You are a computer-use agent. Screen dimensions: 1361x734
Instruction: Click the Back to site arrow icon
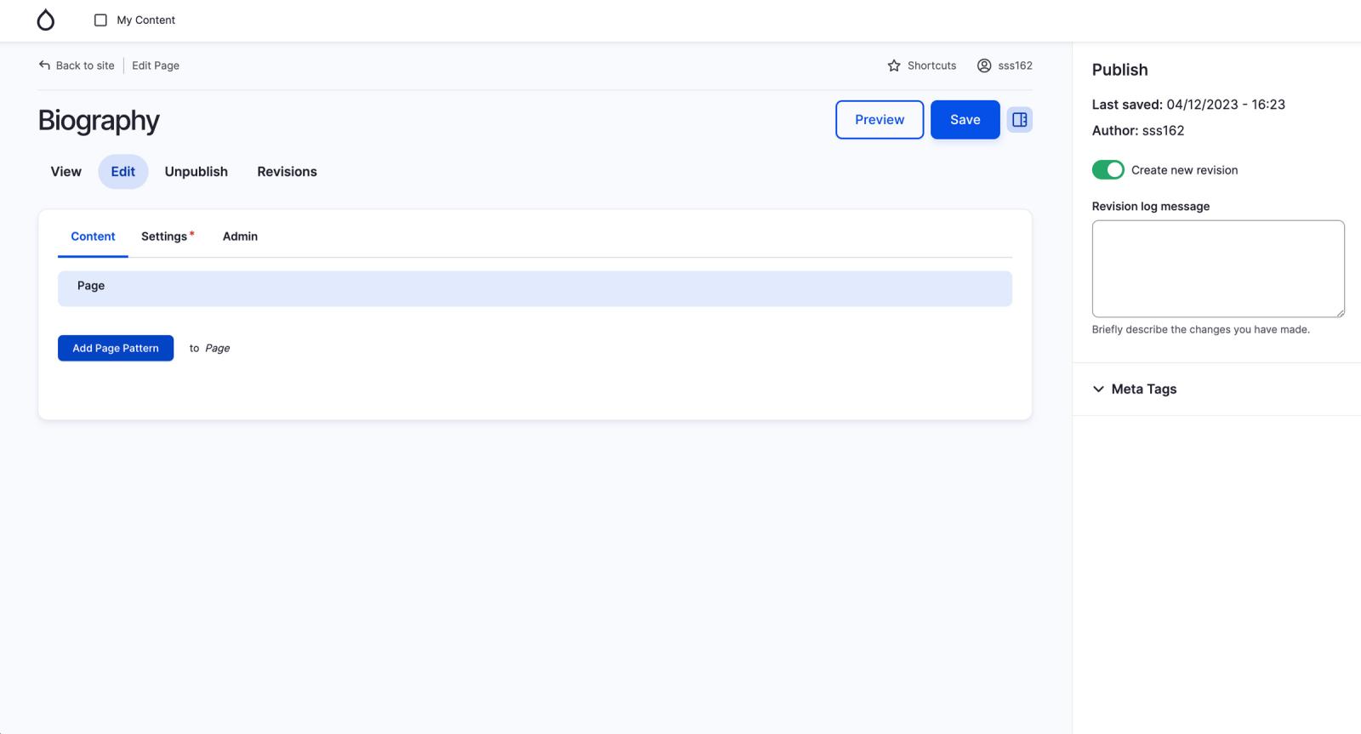[x=44, y=65]
